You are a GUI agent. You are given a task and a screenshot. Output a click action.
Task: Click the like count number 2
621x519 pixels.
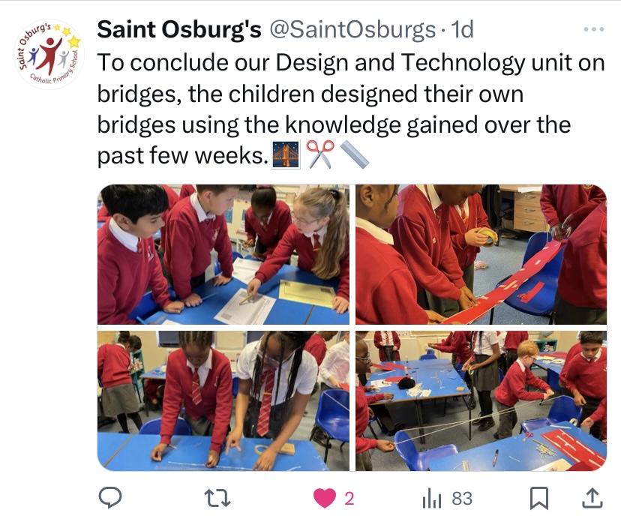pyautogui.click(x=349, y=499)
